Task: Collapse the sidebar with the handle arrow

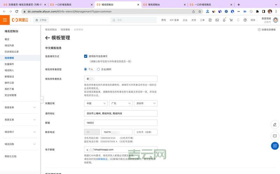Action: click(x=42, y=100)
